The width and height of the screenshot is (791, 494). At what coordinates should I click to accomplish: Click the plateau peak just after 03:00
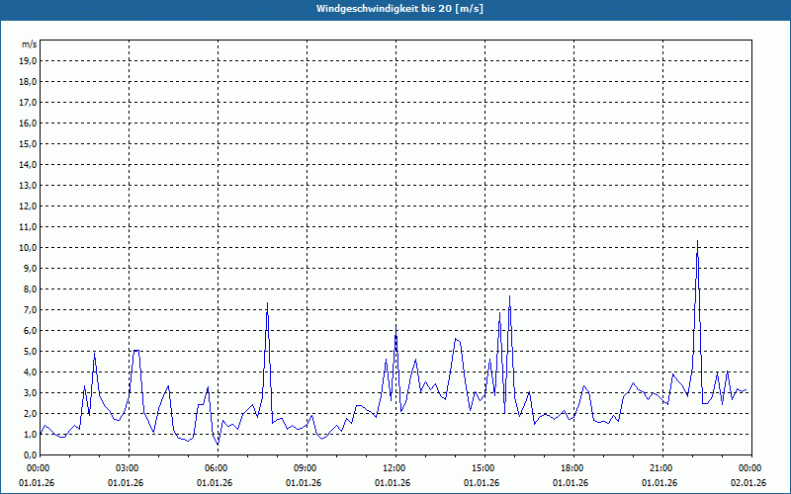point(136,351)
